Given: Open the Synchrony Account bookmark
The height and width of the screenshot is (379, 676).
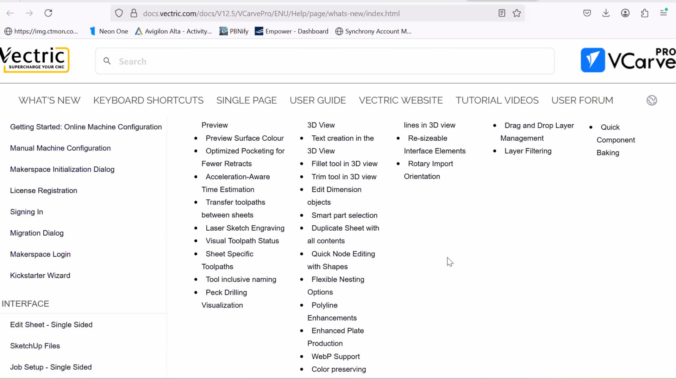Looking at the screenshot, I should (x=373, y=31).
